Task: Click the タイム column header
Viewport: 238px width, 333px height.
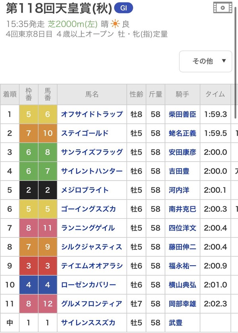Action: (215, 94)
